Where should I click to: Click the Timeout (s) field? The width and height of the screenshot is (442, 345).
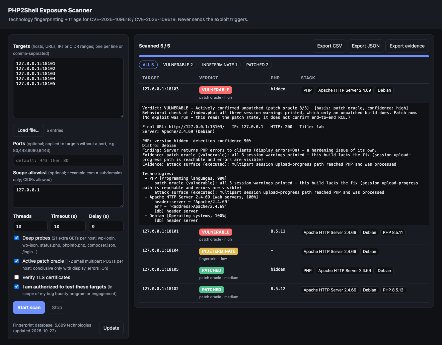coord(68,227)
